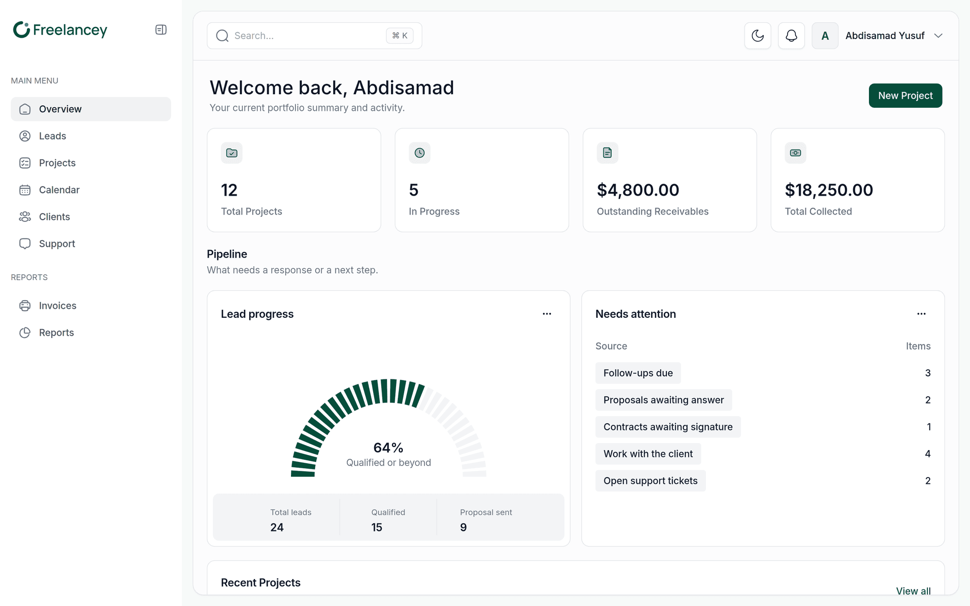The width and height of the screenshot is (970, 606).
Task: Open the Leads menu item
Action: pyautogui.click(x=91, y=136)
